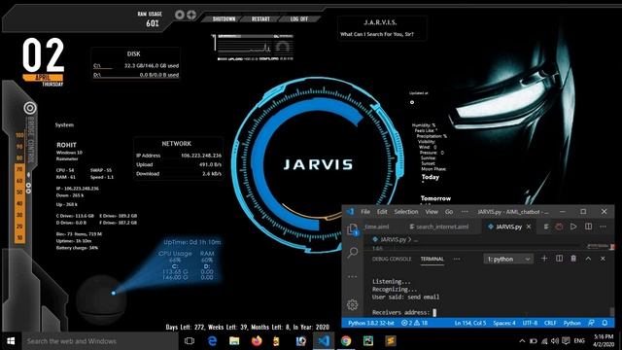Show hidden panel tabs via ellipsis next to TERMINAL
Image resolution: width=622 pixels, height=350 pixels.
click(x=457, y=259)
